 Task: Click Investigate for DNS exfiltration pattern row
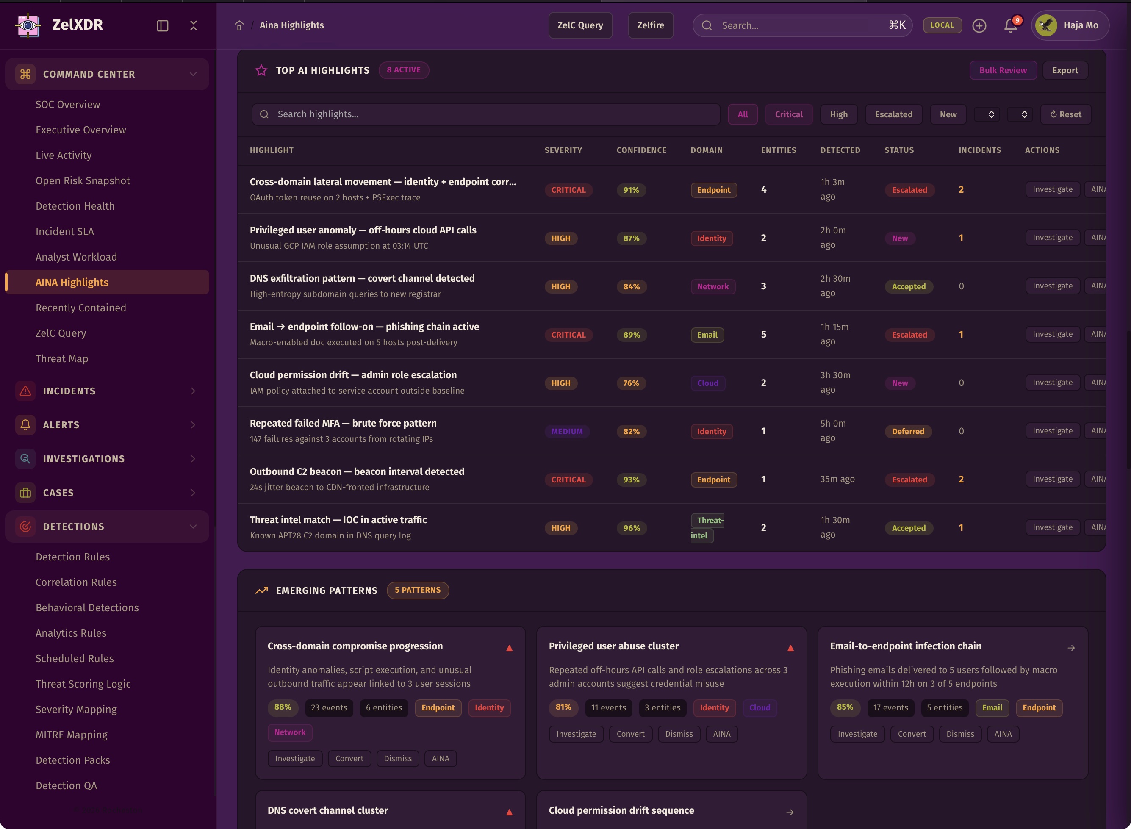click(x=1052, y=286)
